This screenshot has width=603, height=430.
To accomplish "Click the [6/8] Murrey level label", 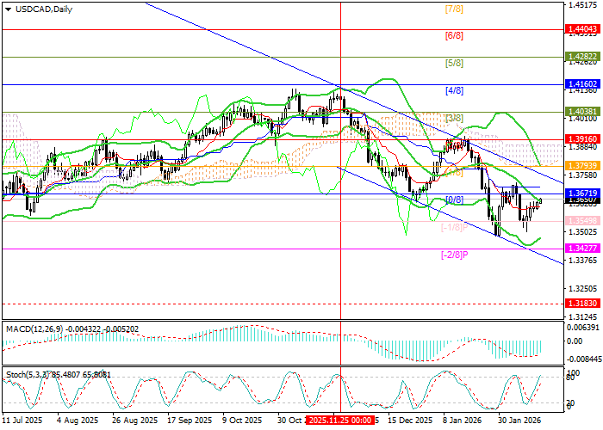I will pos(454,36).
